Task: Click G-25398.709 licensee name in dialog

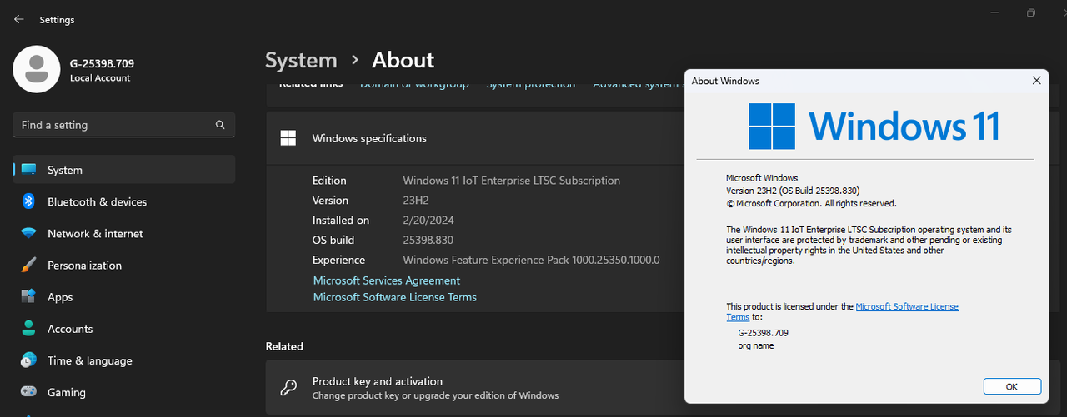Action: coord(763,332)
